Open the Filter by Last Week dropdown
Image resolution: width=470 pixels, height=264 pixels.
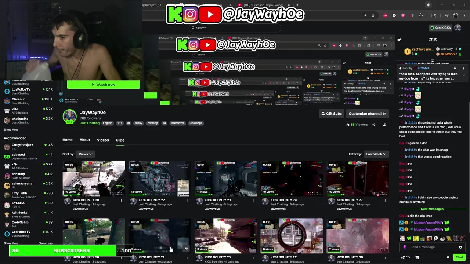pos(376,154)
